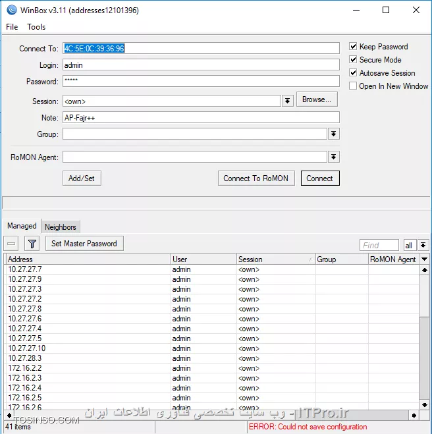Click the vertical scrollbar down arrow
The height and width of the screenshot is (434, 432).
tap(425, 405)
